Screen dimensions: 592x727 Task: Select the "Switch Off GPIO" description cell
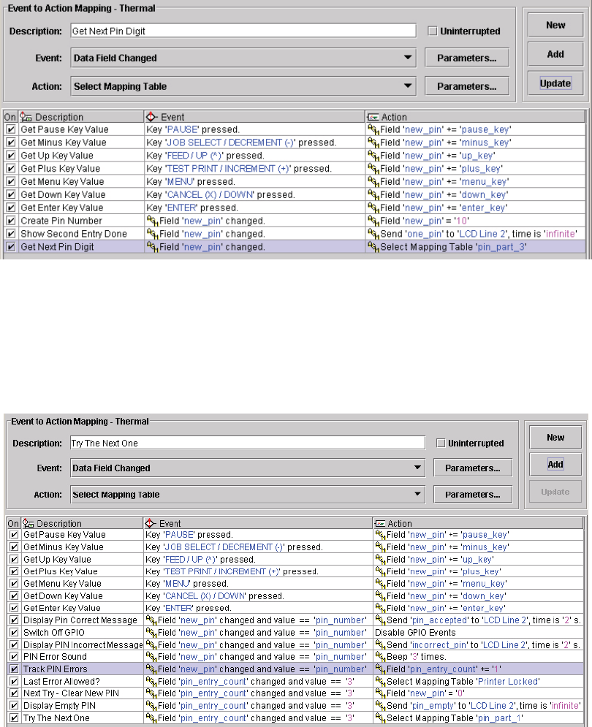pos(82,633)
